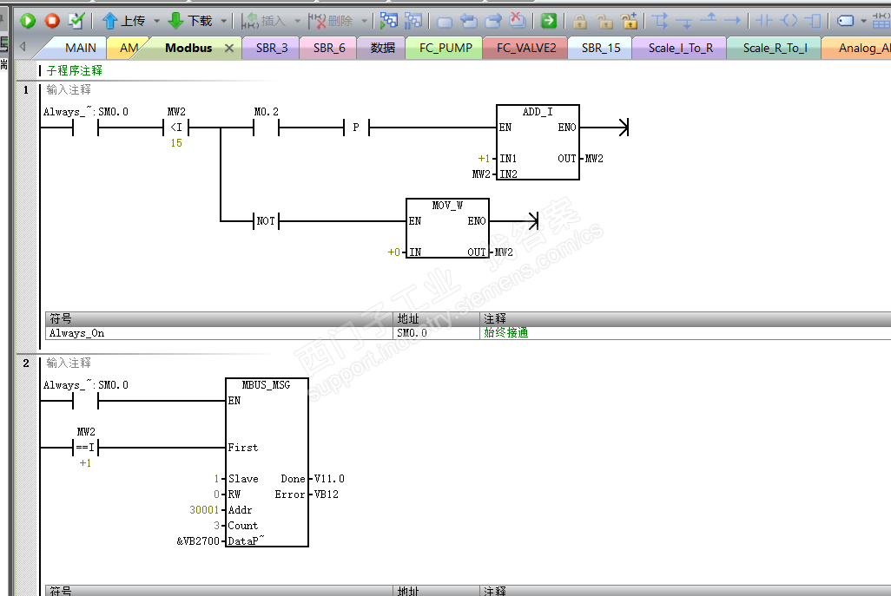Viewport: 891px width, 596px height.
Task: Switch to the SBR_3 tab
Action: 272,48
